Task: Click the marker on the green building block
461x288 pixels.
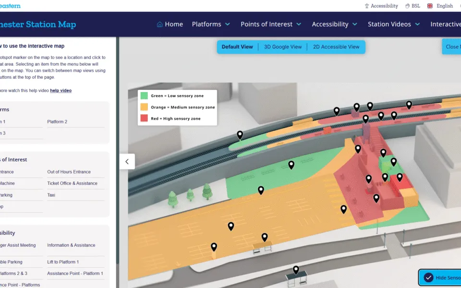Action: coord(394,162)
